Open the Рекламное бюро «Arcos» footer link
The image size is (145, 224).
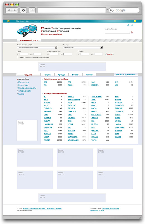110,209
